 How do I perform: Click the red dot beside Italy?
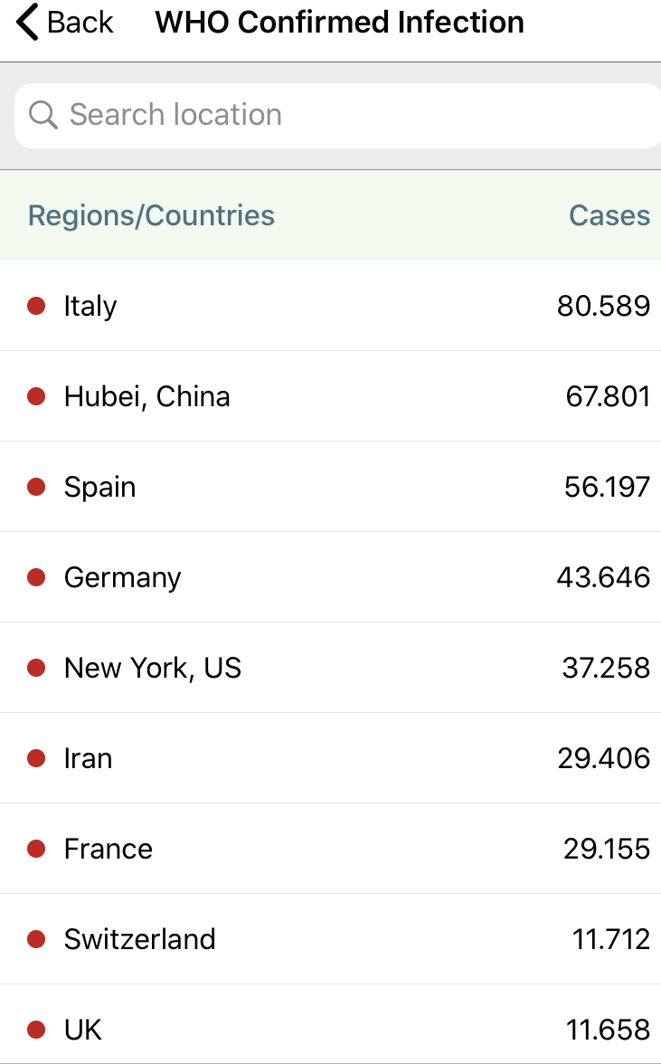tap(36, 306)
